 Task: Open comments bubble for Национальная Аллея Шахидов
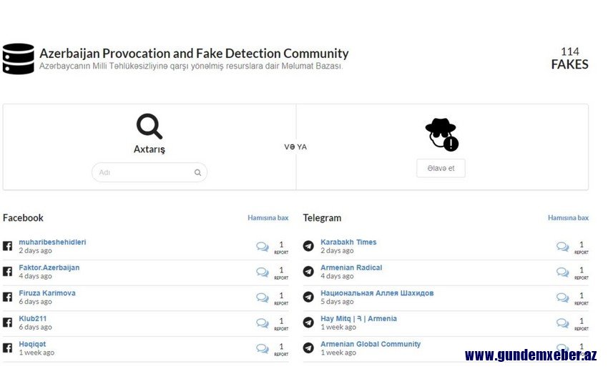[563, 297]
